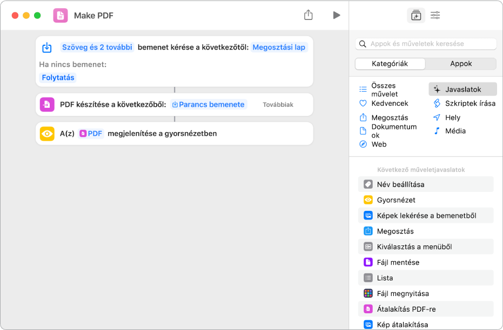Click the Parancs bemenete variable token

point(208,105)
